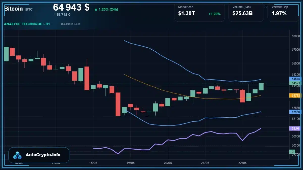Click the 19/06 date on the time axis

coord(130,163)
